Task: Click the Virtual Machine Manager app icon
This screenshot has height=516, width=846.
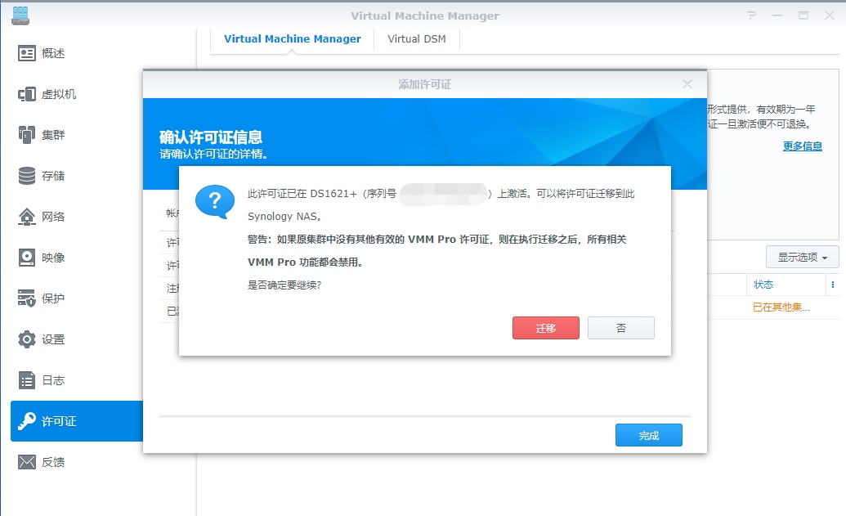Action: [20, 15]
